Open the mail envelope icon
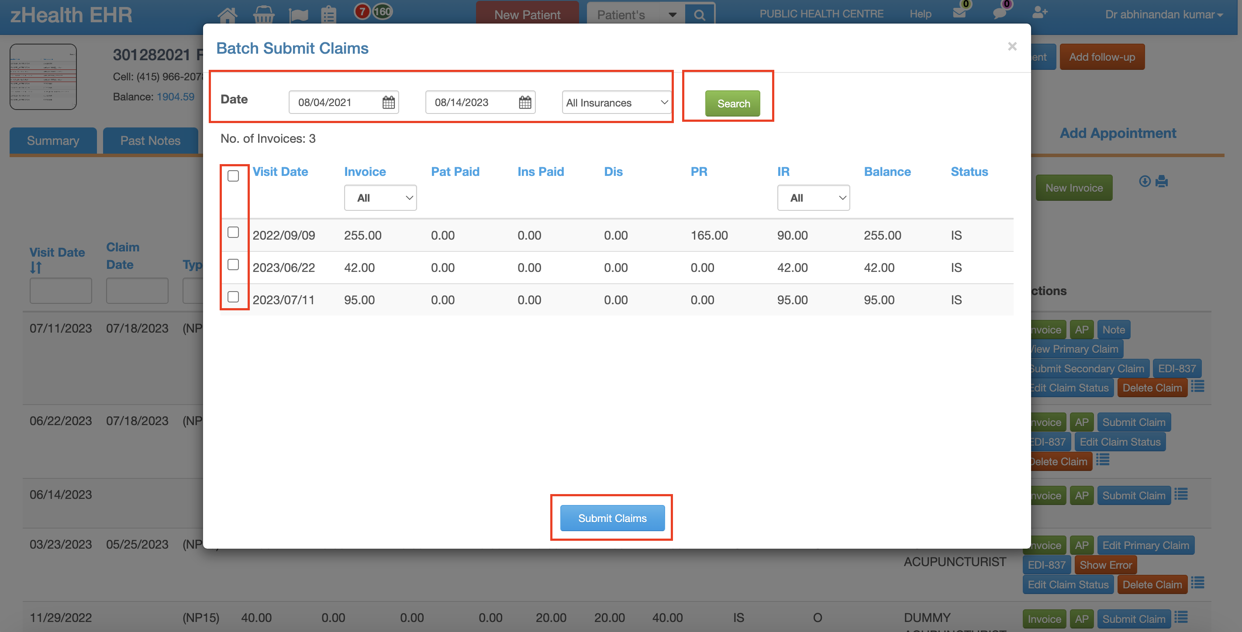1242x632 pixels. coord(959,13)
